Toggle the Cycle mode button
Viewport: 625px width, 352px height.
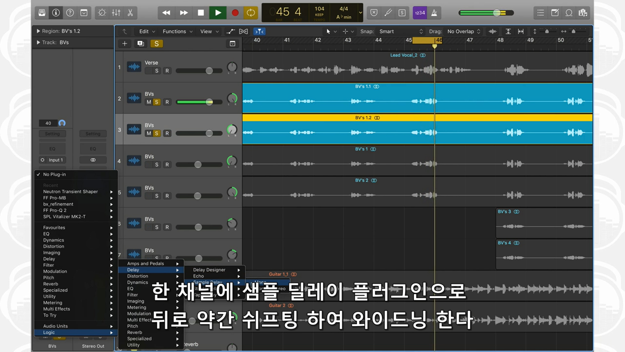[251, 13]
